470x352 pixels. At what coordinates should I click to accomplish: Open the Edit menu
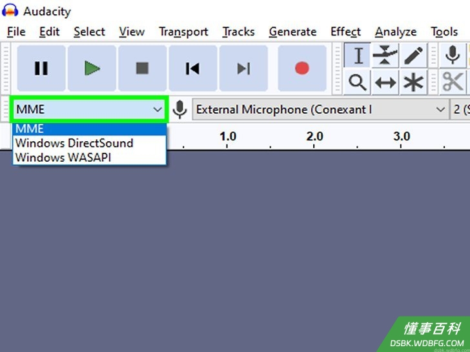[50, 32]
